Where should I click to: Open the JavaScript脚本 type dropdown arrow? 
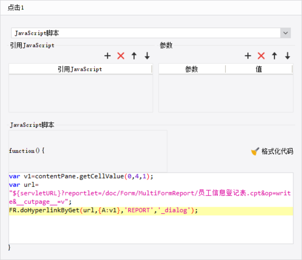click(285, 33)
